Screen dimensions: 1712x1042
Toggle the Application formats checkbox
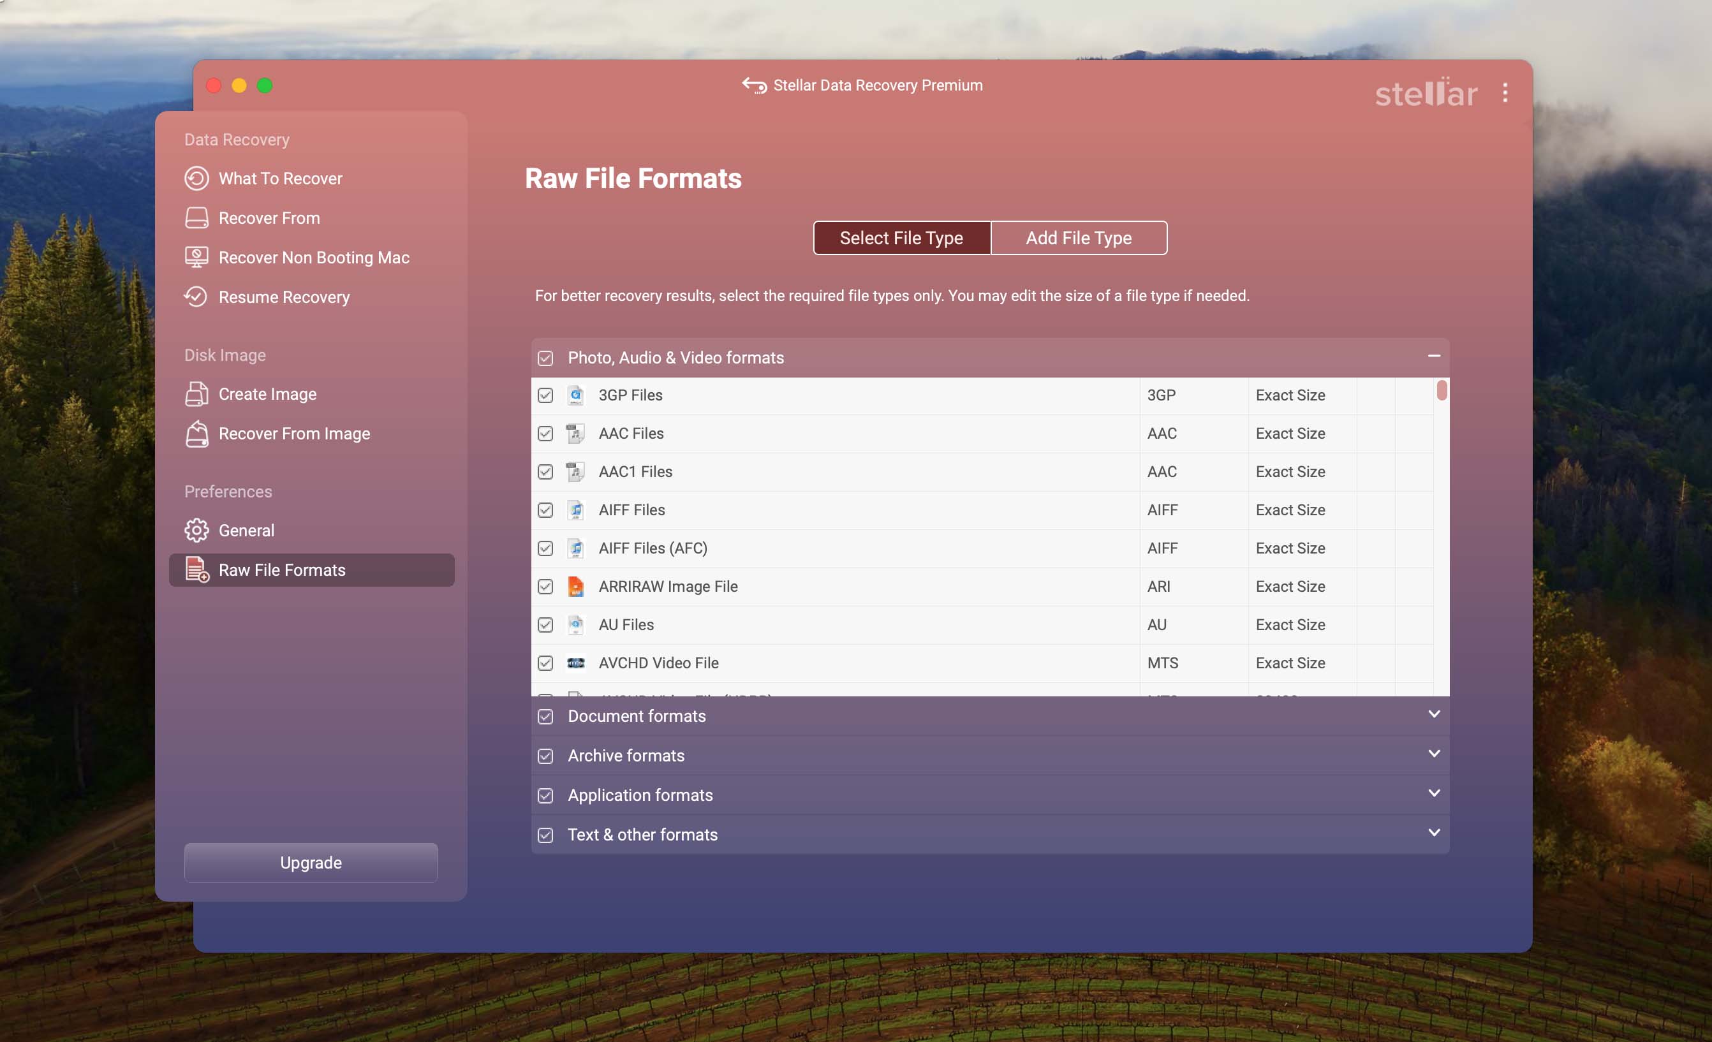click(x=545, y=795)
